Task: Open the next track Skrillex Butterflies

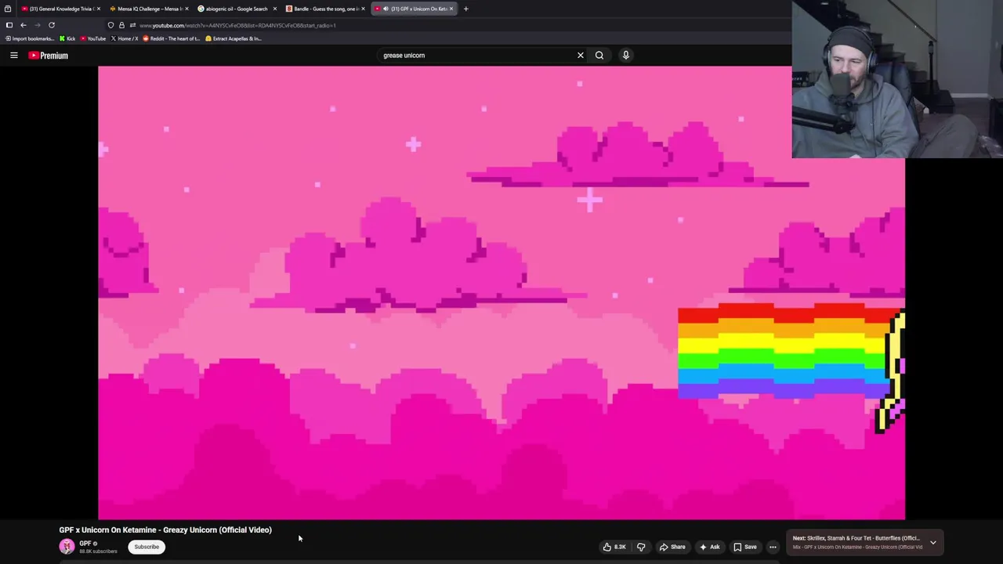Action: 856,538
